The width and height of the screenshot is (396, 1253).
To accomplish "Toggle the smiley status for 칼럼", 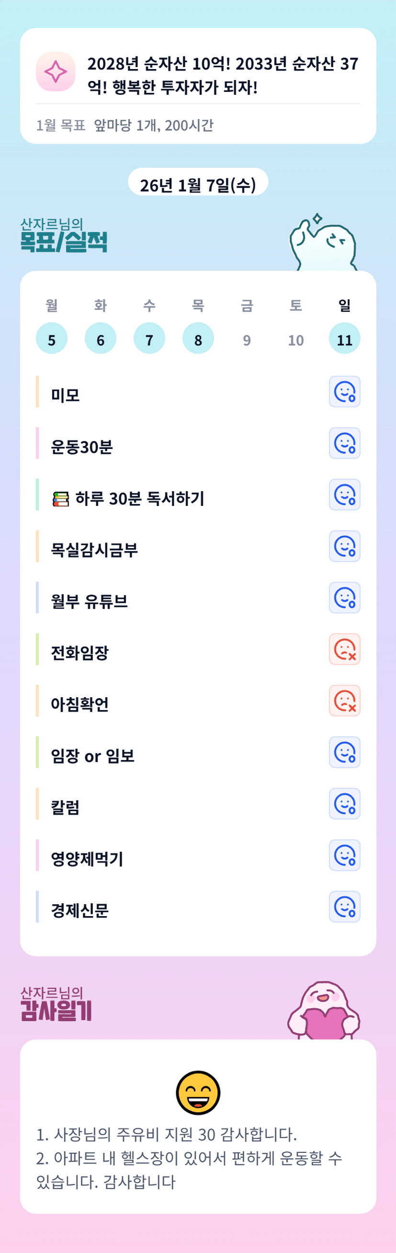I will [344, 804].
